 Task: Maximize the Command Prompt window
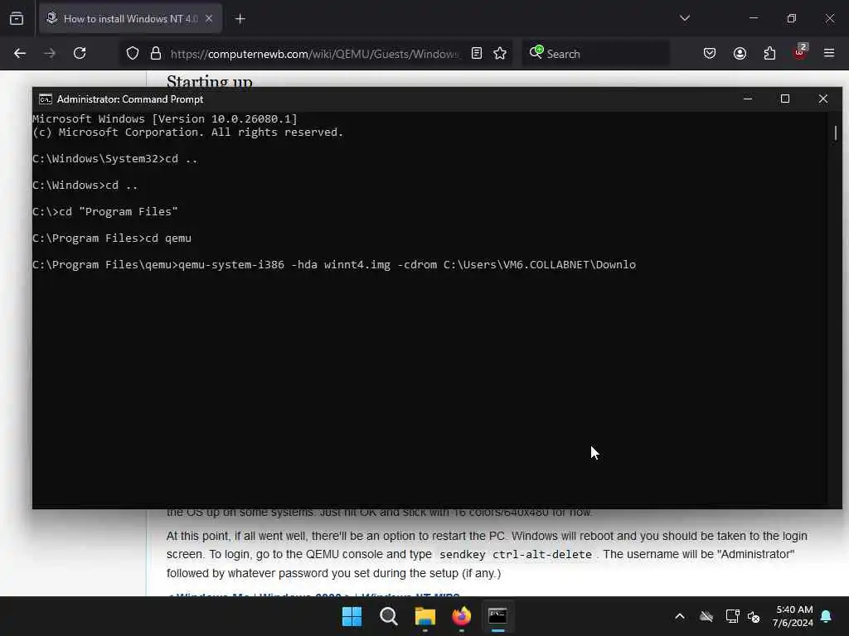point(785,99)
